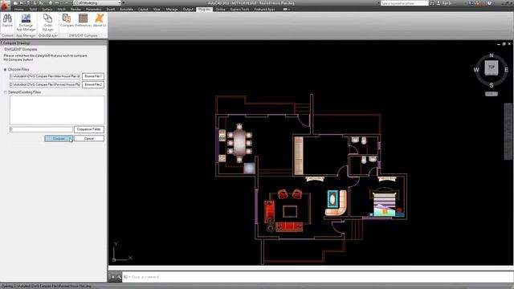Rotate view to South on compass
Image resolution: width=514 pixels, height=289 pixels.
492,85
